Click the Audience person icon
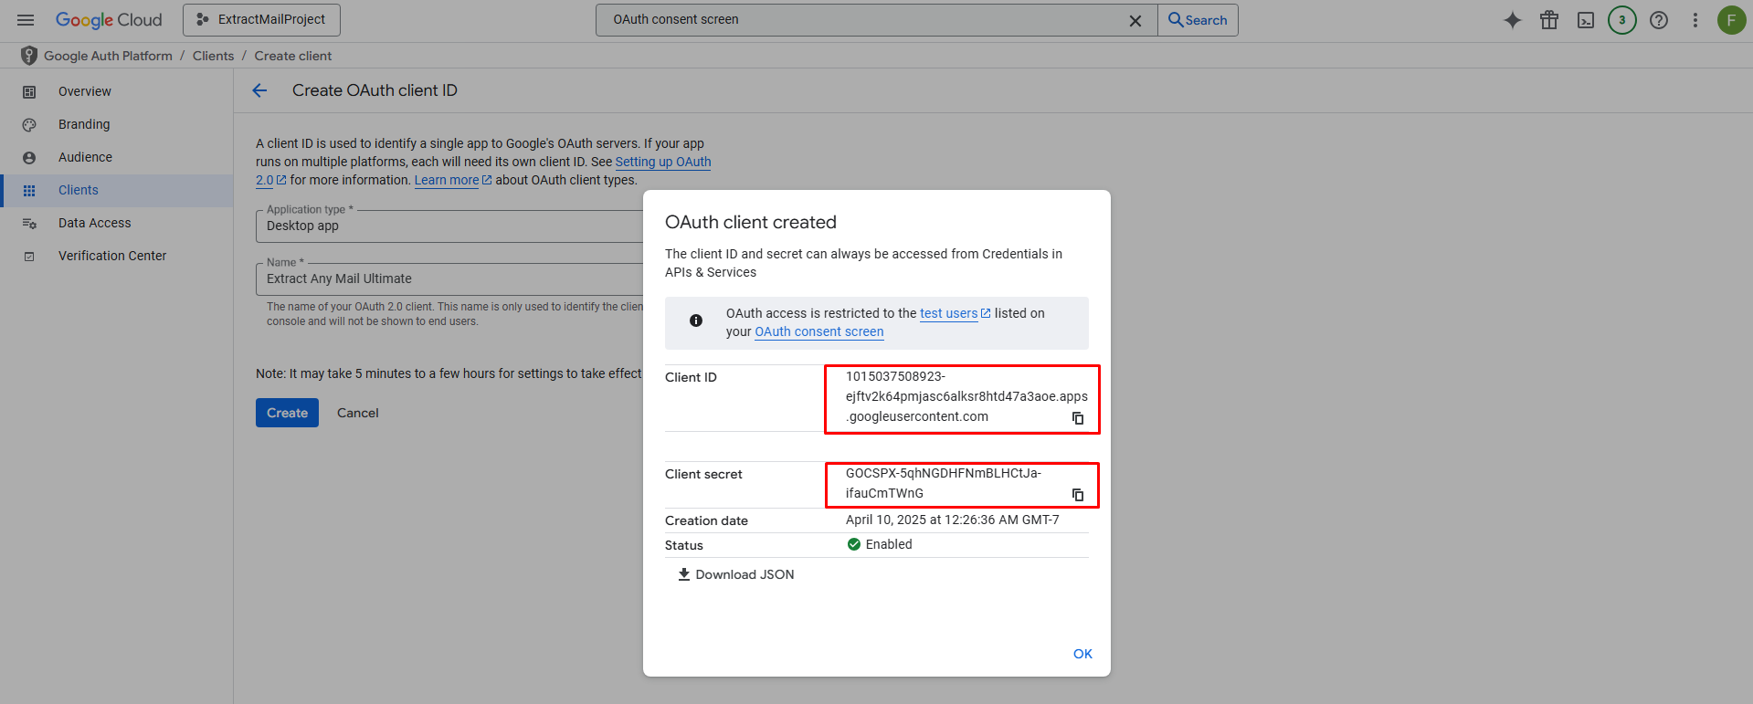The image size is (1753, 704). click(x=29, y=157)
